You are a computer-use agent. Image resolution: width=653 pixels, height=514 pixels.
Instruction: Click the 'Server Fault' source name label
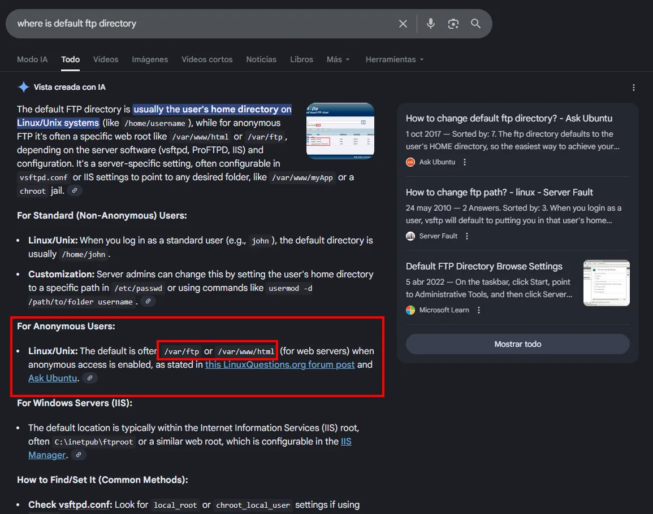(438, 236)
